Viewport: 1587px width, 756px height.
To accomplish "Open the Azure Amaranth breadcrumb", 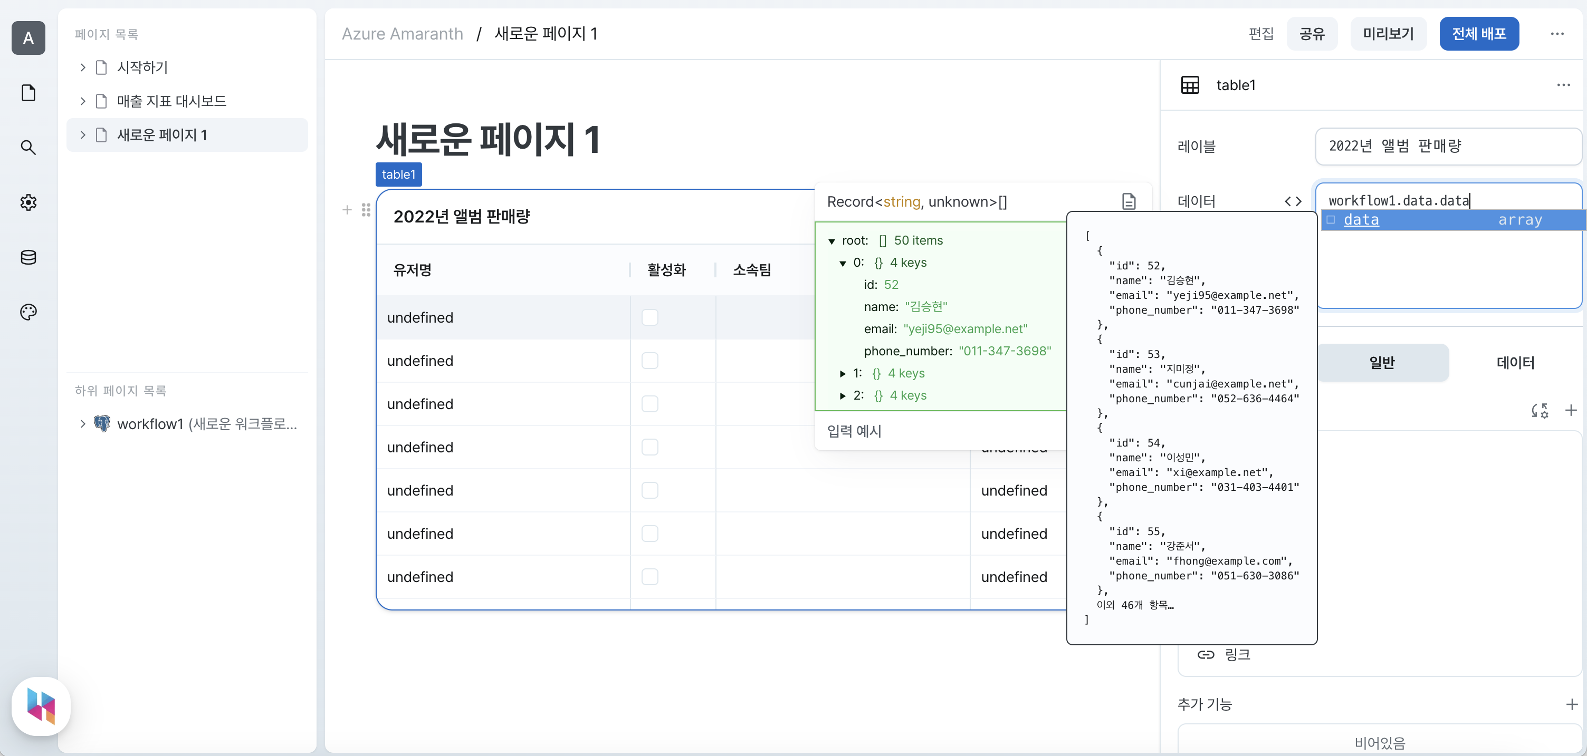I will [403, 34].
